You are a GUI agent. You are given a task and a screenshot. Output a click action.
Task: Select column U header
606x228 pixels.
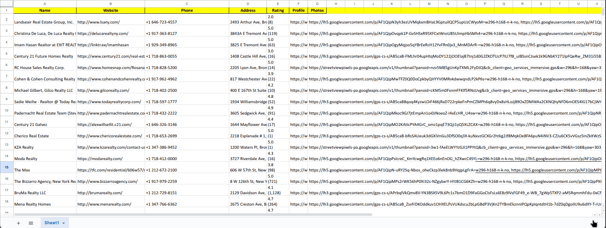tap(578, 4)
